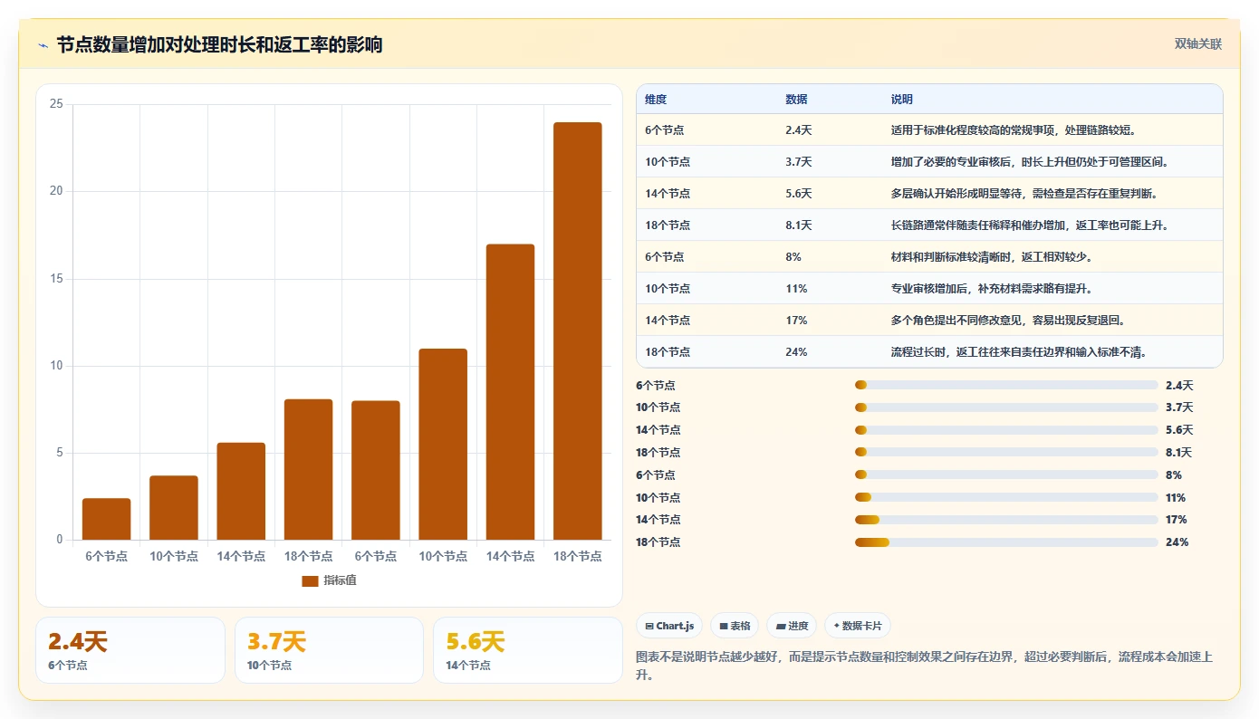Click the description starting 专业审核增加后
The image size is (1259, 719).
tap(992, 289)
